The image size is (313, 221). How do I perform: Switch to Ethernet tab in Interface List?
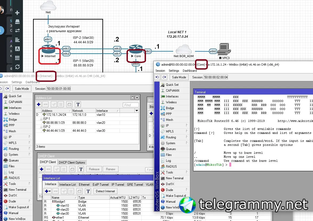click(84, 185)
